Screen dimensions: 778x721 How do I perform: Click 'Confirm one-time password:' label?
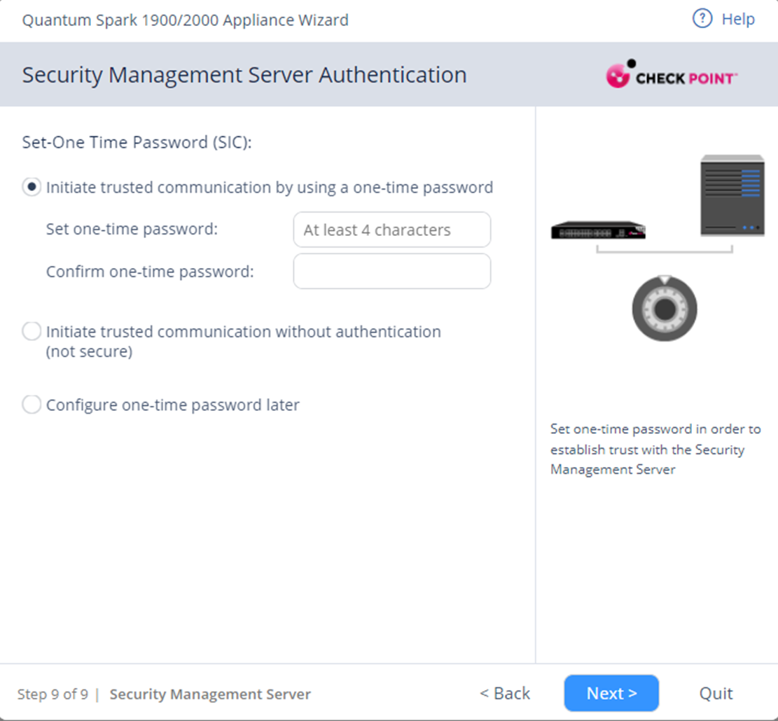(x=150, y=272)
